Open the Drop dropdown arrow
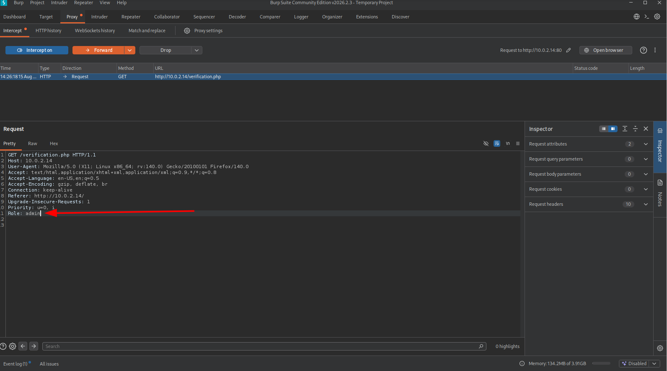 click(197, 50)
